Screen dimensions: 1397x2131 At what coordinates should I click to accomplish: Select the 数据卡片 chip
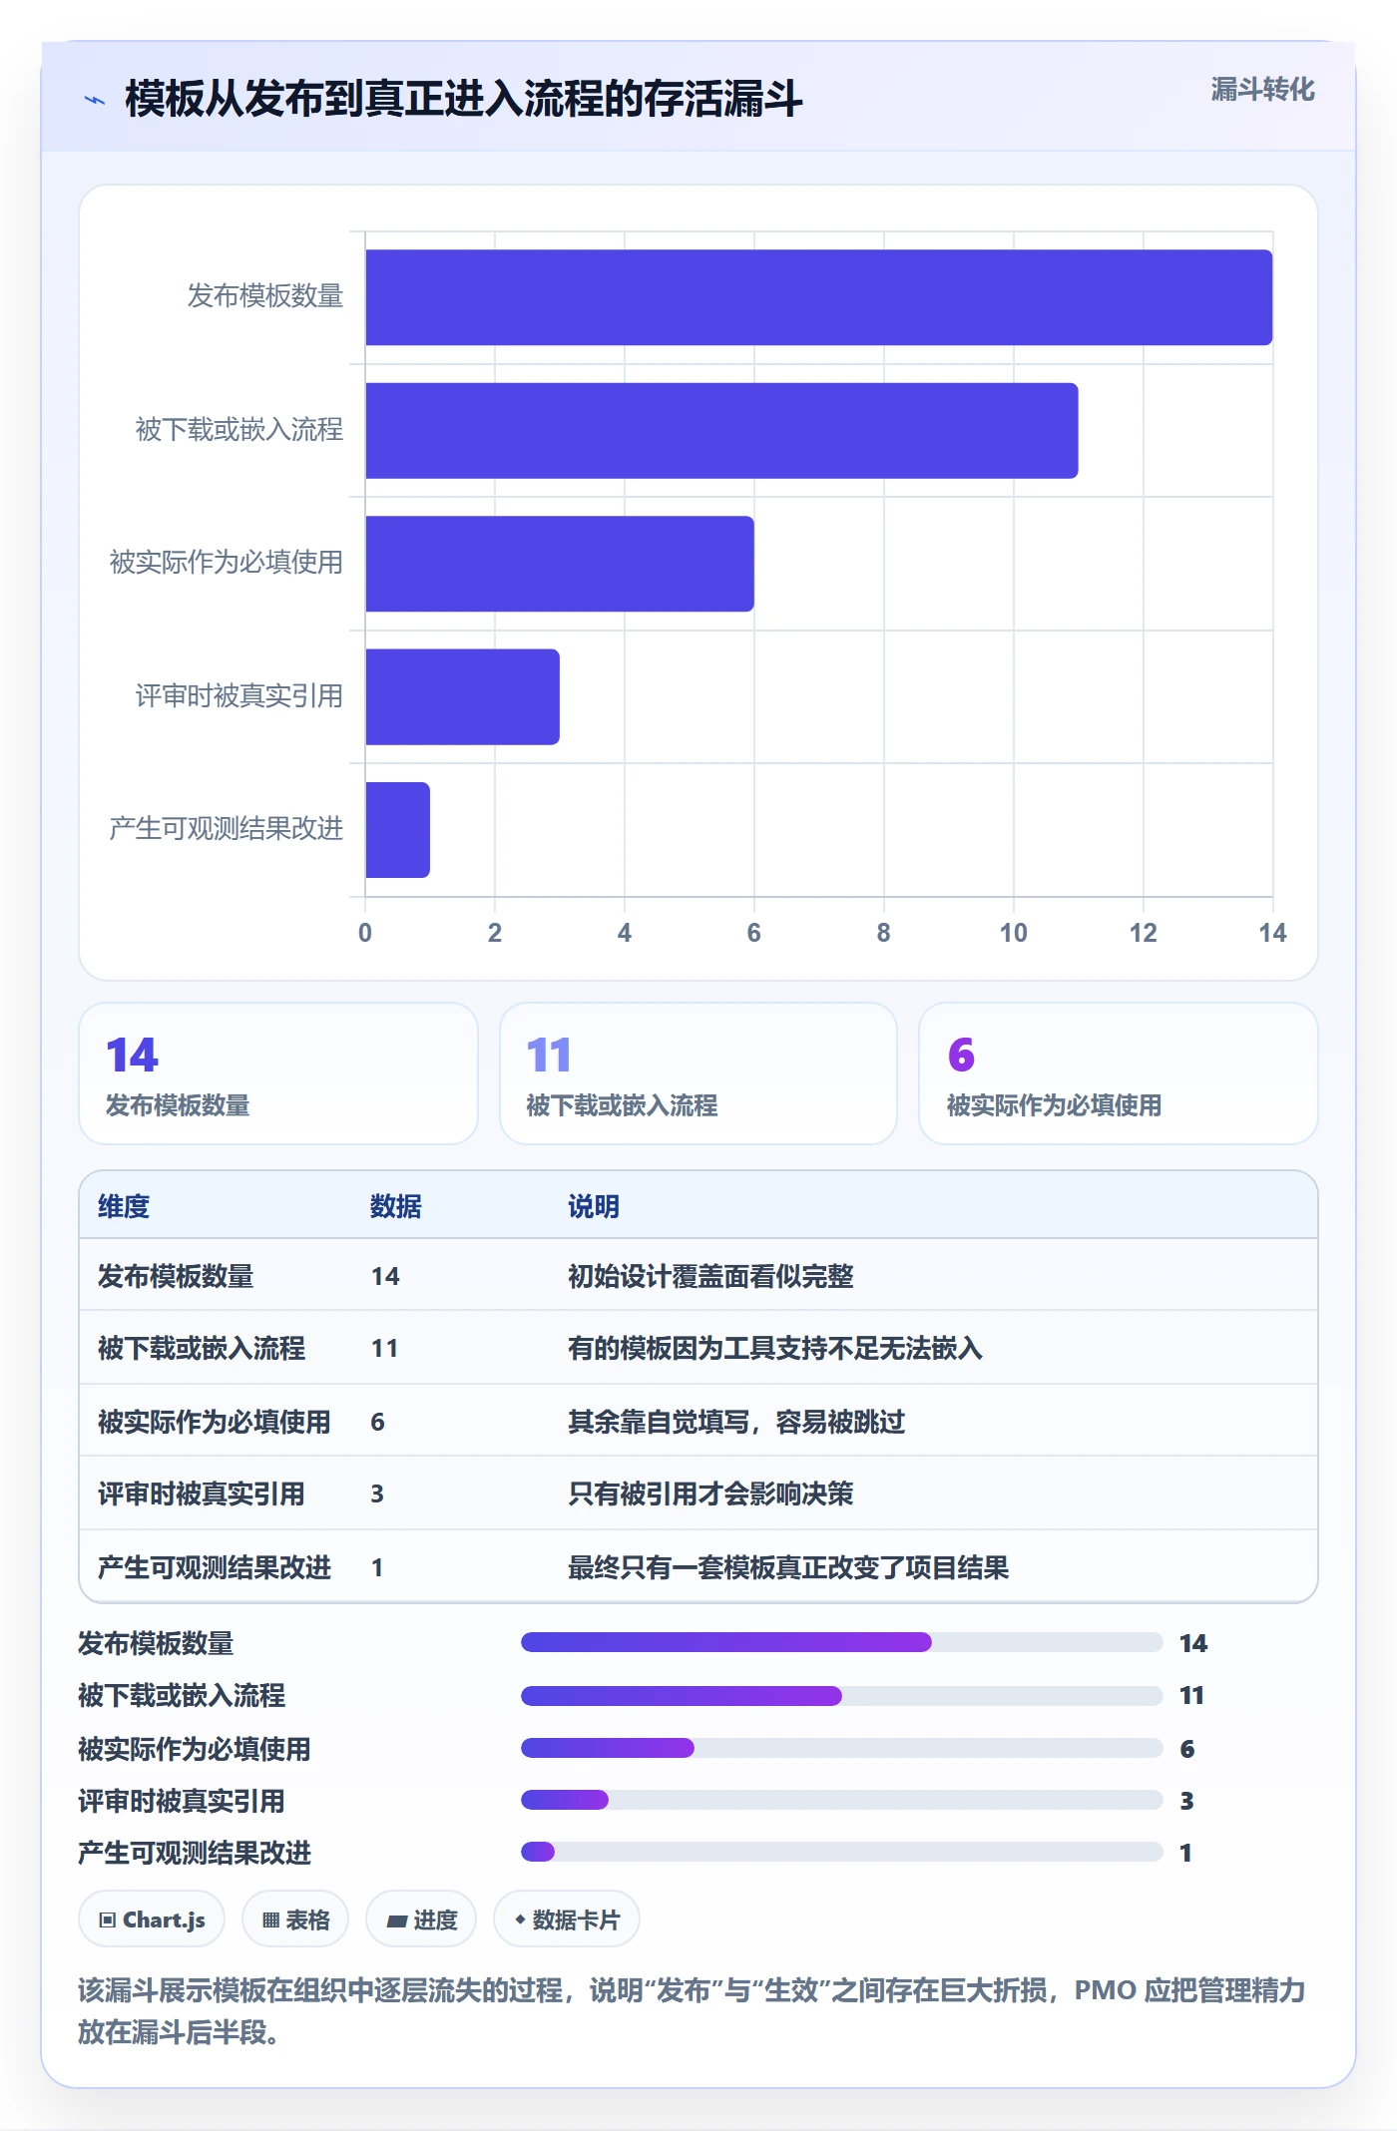567,1918
